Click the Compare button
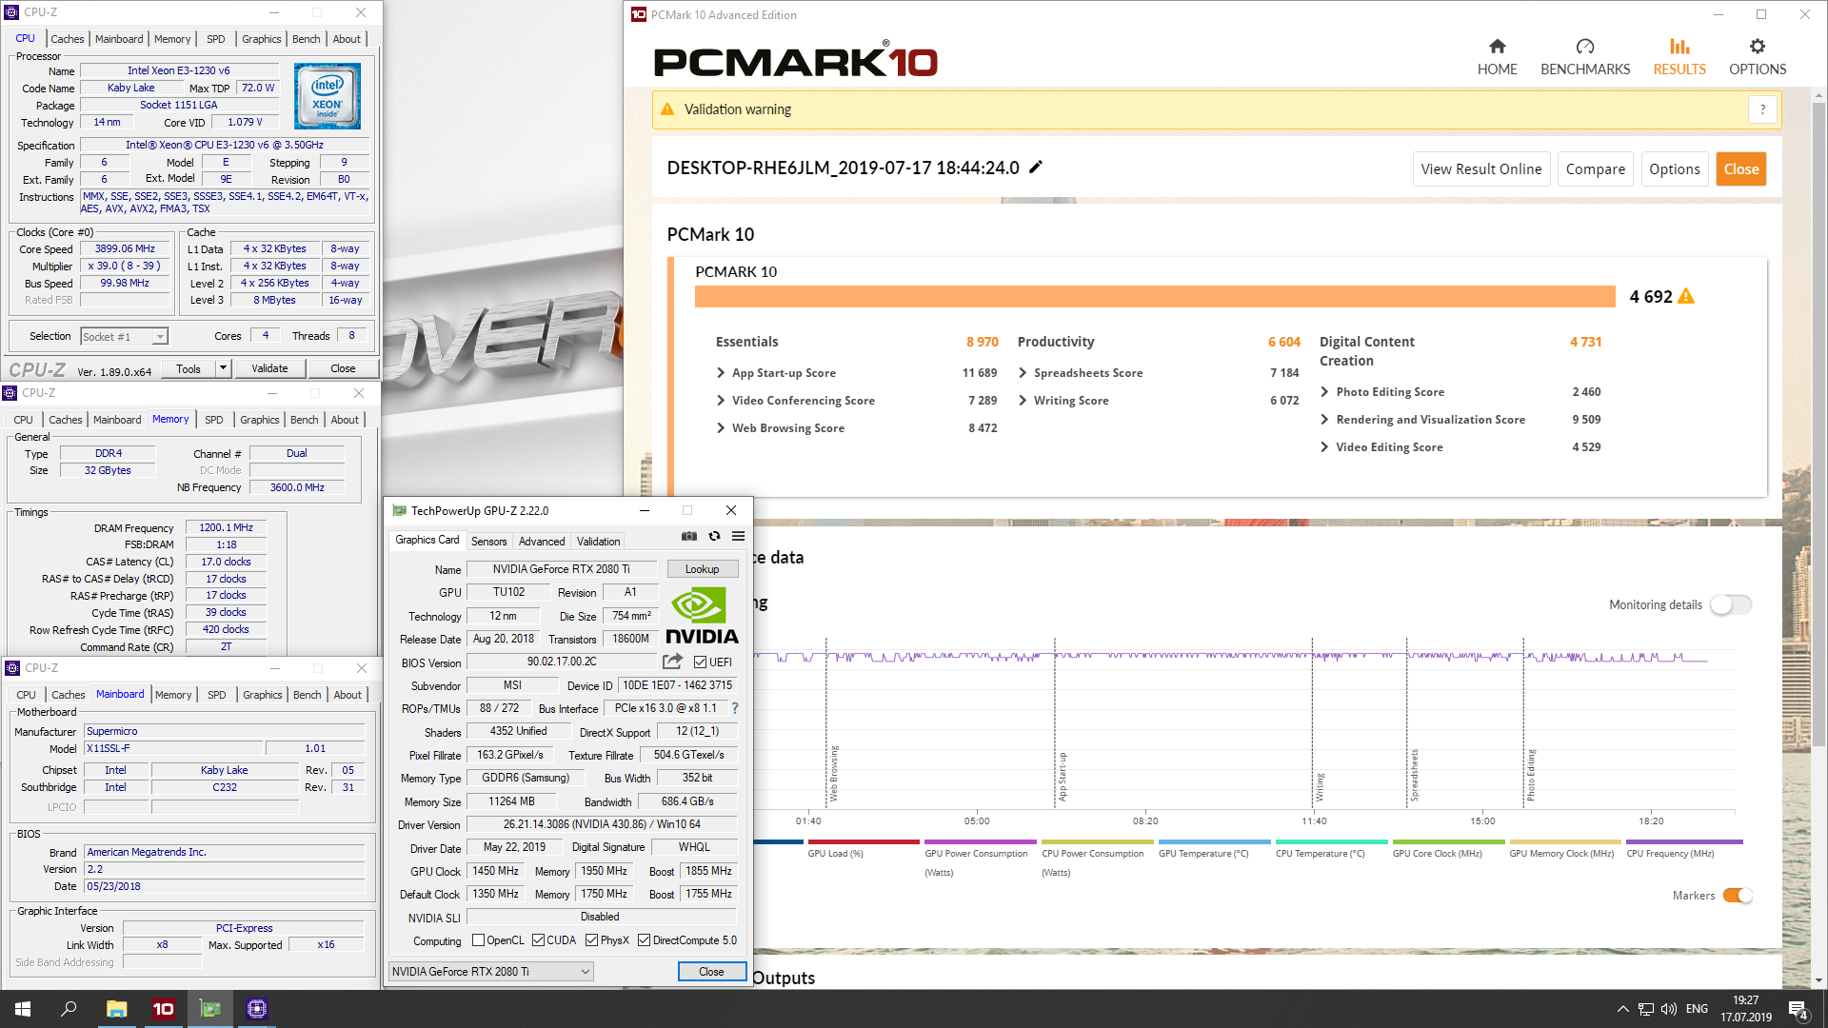Viewport: 1828px width, 1028px height. click(1595, 168)
